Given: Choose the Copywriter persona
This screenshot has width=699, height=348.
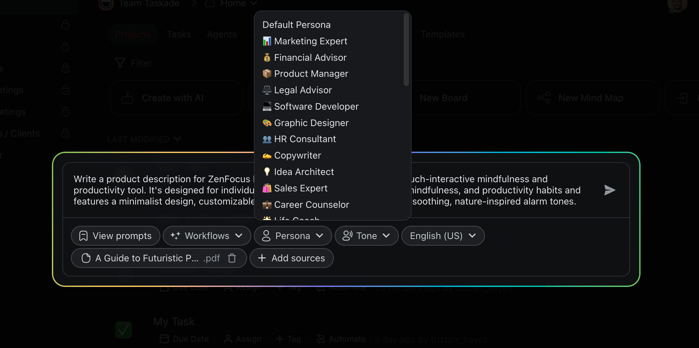Looking at the screenshot, I should tap(297, 155).
